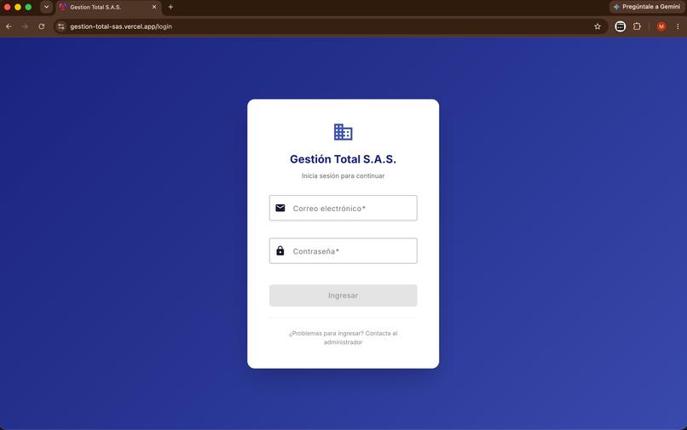Image resolution: width=687 pixels, height=430 pixels.
Task: Expand the tab search dropdown arrow
Action: point(46,7)
